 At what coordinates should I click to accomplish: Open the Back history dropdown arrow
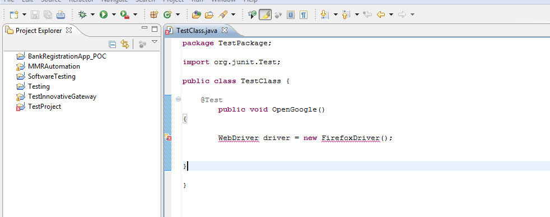click(391, 15)
